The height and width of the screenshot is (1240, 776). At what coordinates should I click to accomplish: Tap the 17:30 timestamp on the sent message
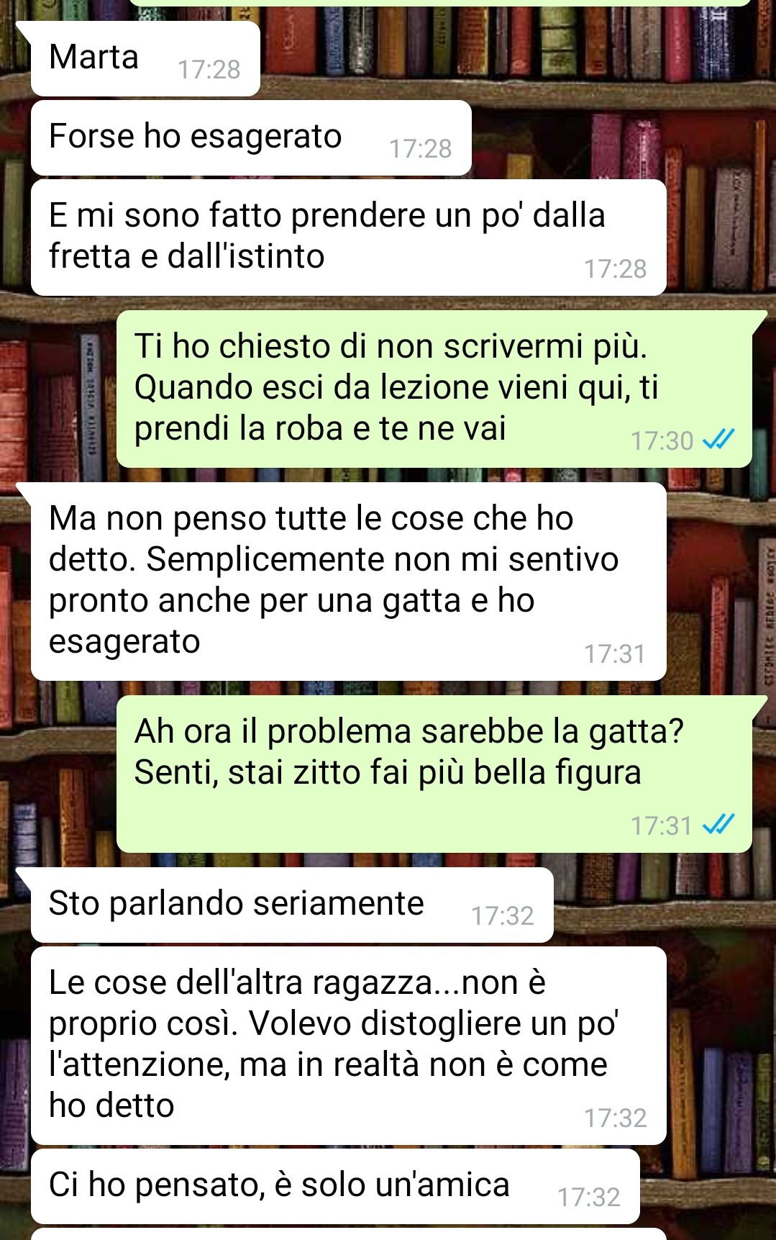662,441
